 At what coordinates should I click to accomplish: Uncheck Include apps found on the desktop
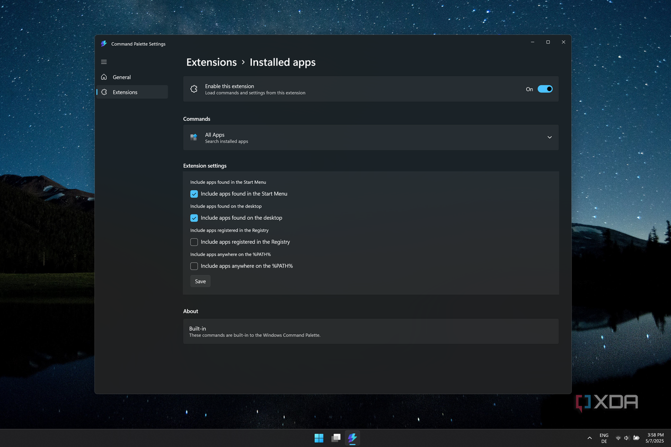click(194, 218)
